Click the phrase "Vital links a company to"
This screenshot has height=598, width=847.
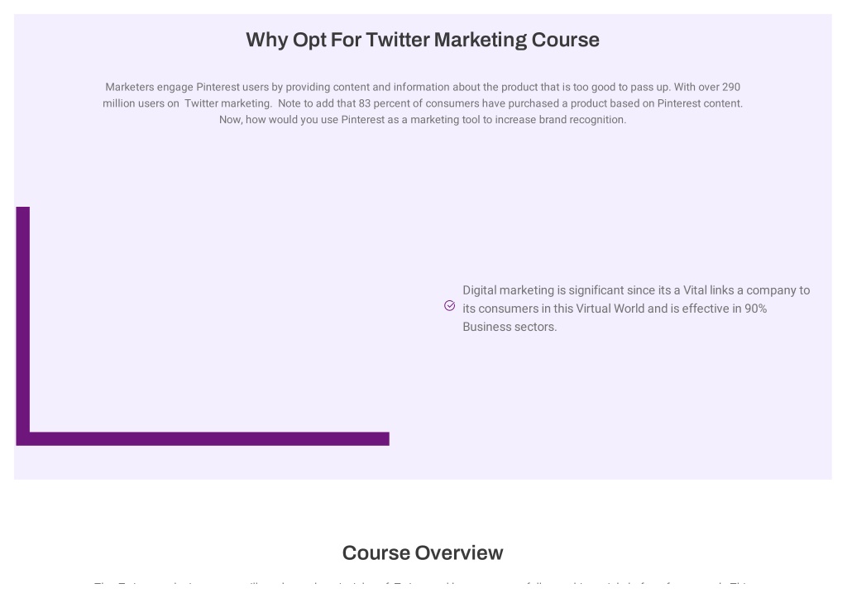[747, 290]
